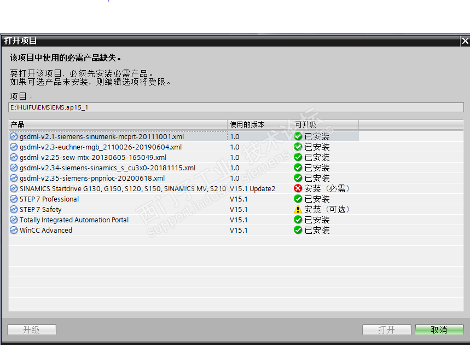Click the product icon beside STEP 7 Safety
This screenshot has width=470, height=345.
(x=14, y=209)
